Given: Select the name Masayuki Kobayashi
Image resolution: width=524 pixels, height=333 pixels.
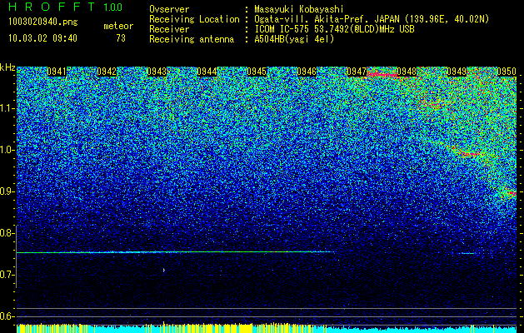Looking at the screenshot, I should coord(299,9).
